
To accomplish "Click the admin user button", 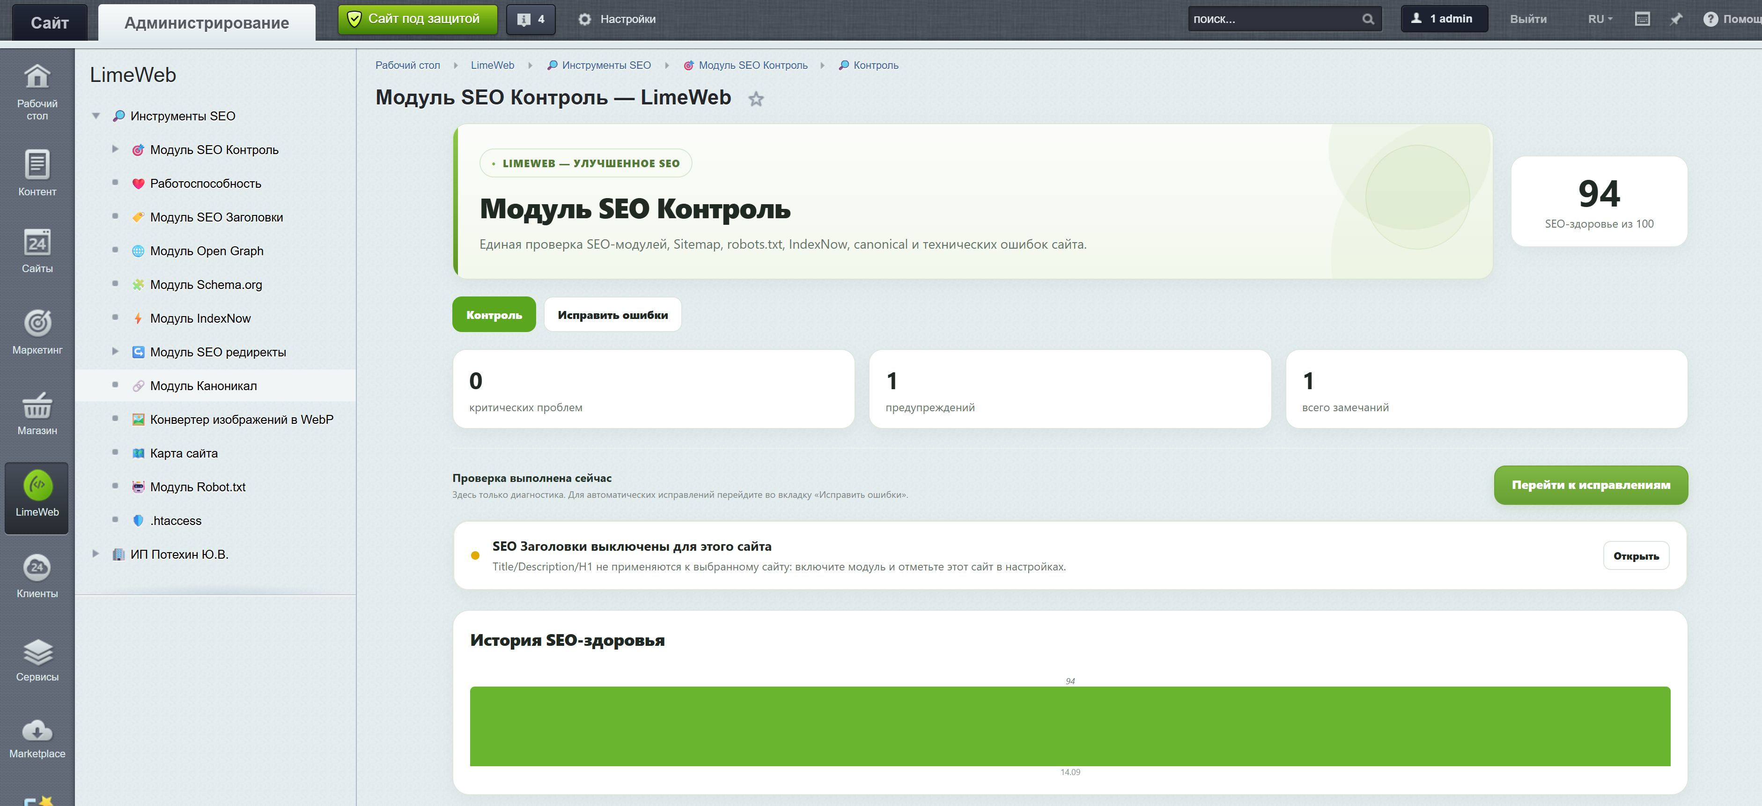I will (x=1445, y=18).
